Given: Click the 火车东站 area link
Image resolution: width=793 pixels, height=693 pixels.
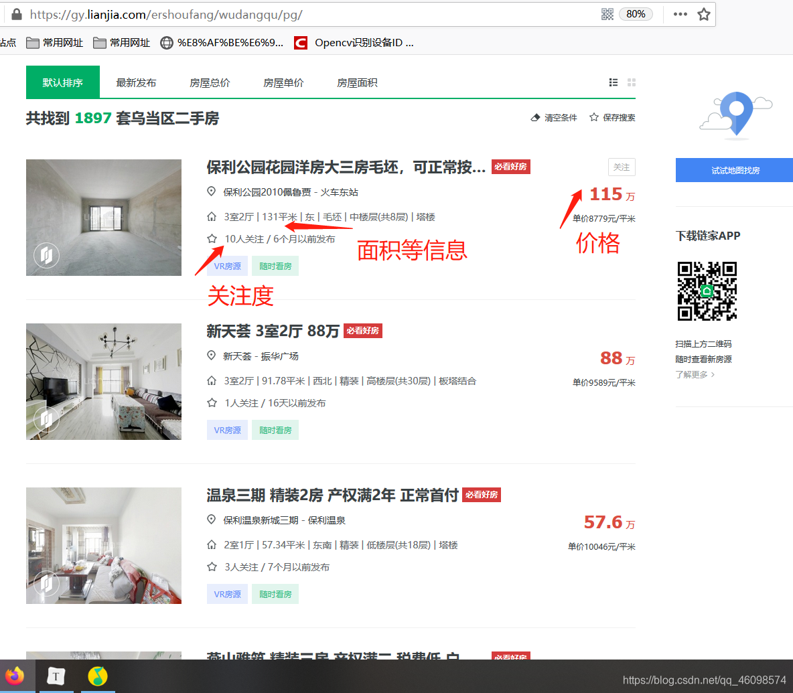Looking at the screenshot, I should [x=340, y=193].
